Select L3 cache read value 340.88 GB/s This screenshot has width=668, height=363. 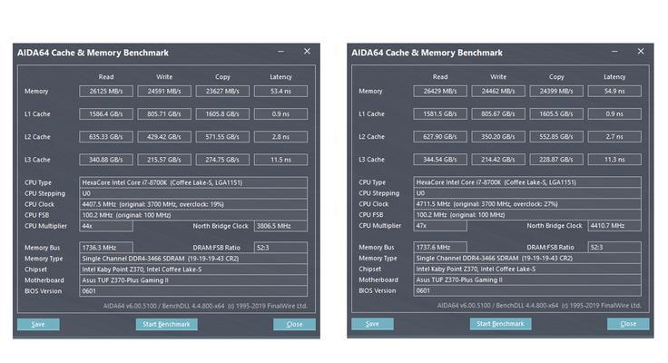(106, 160)
